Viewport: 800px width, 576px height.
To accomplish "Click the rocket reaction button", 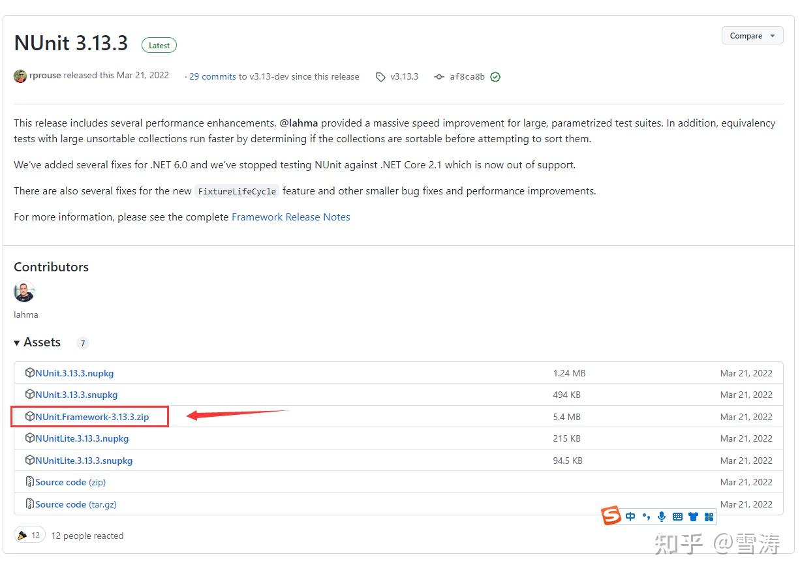I will pyautogui.click(x=29, y=536).
